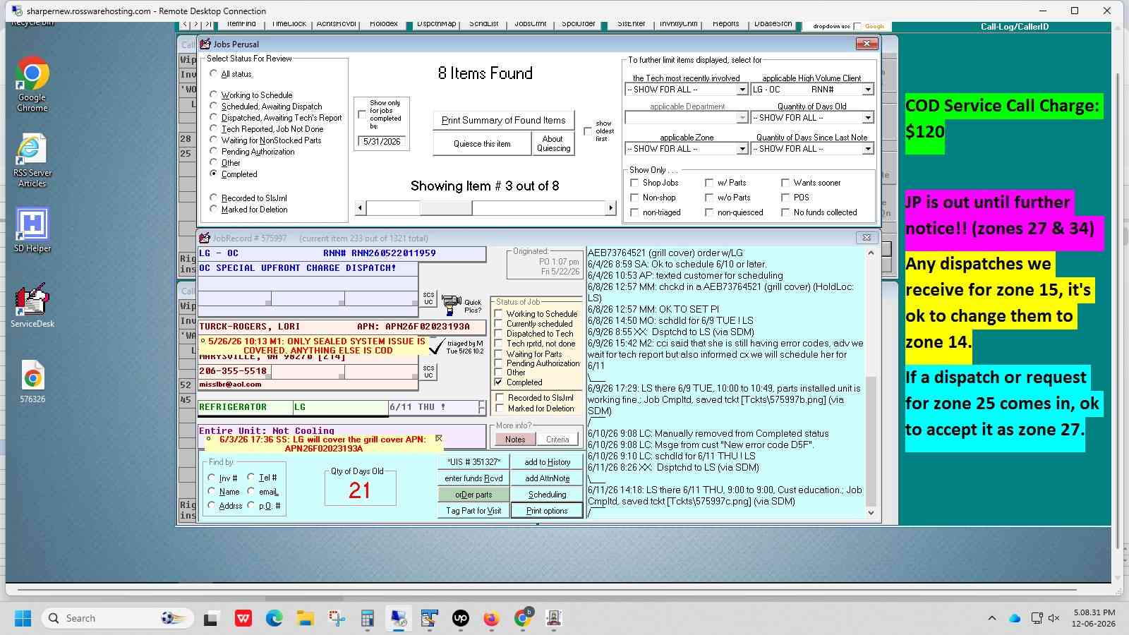Screen dimensions: 1129x635
Task: Open the ServiceDesk desktop shortcut
Action: 32,306
